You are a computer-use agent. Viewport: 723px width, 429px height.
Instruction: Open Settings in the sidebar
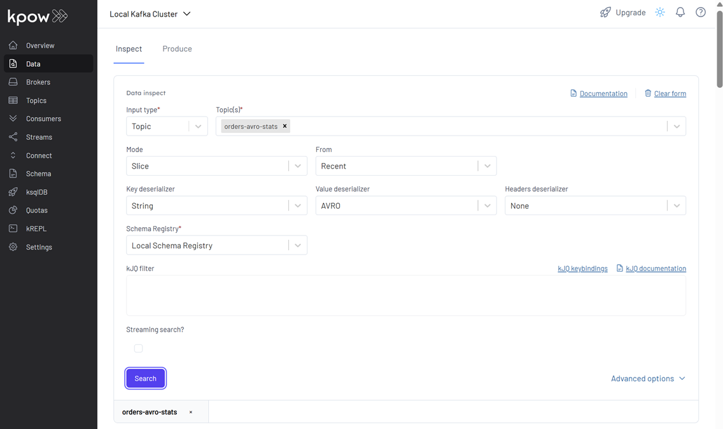click(x=48, y=247)
